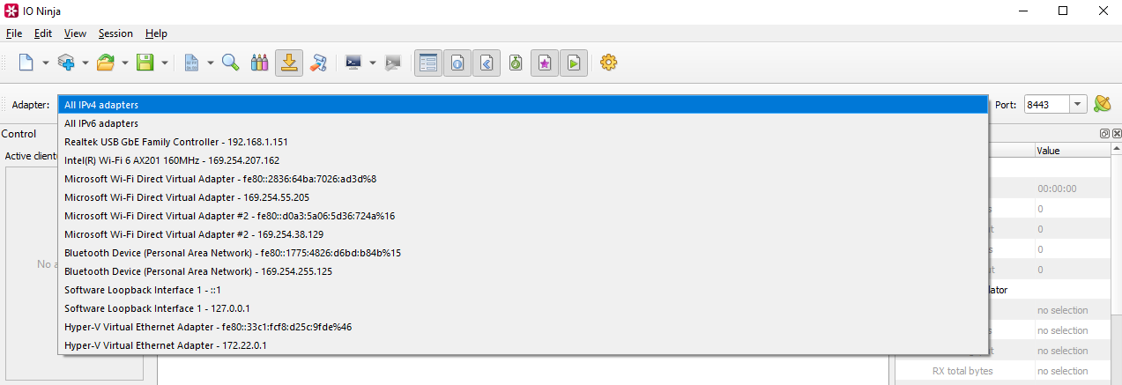Open the Session menu
This screenshot has height=385, width=1122.
tap(115, 33)
